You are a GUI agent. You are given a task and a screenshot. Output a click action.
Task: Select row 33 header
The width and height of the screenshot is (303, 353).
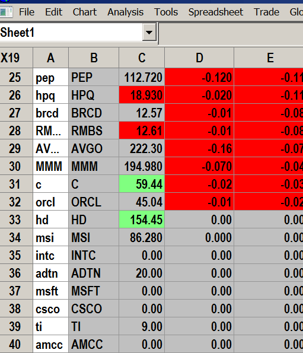pyautogui.click(x=16, y=220)
